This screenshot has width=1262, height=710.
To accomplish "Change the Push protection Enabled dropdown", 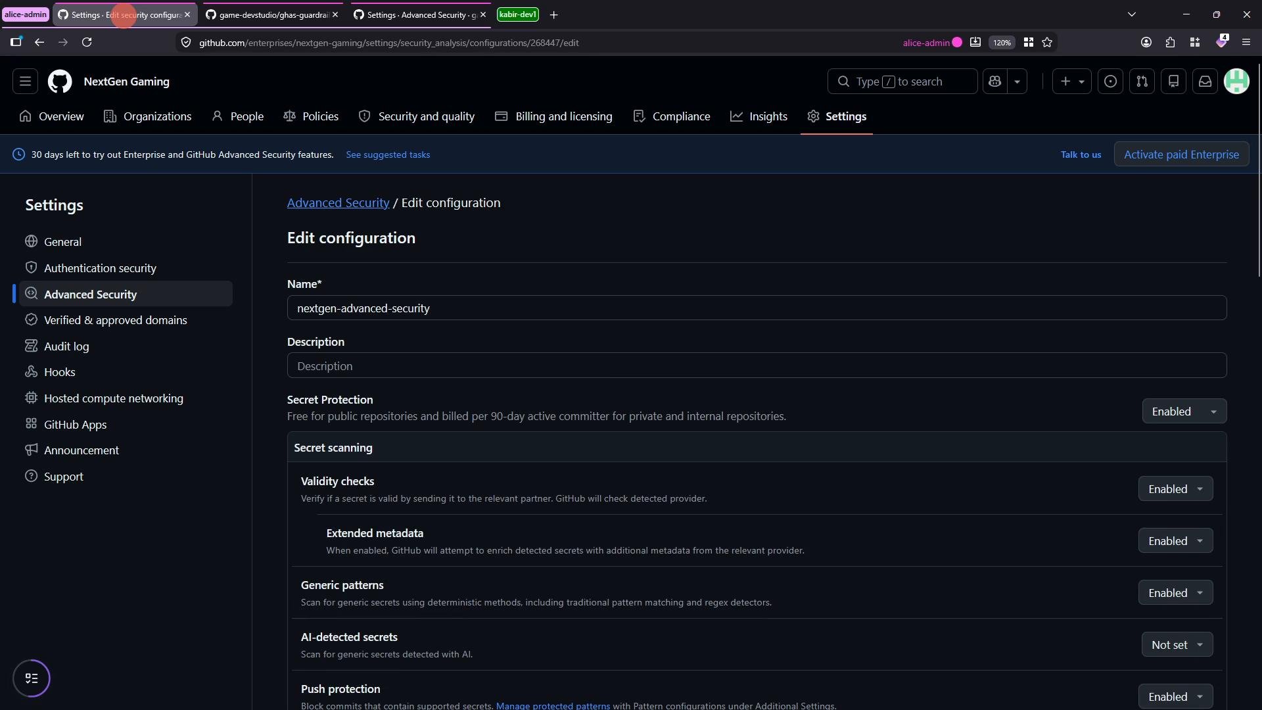I will (x=1176, y=697).
